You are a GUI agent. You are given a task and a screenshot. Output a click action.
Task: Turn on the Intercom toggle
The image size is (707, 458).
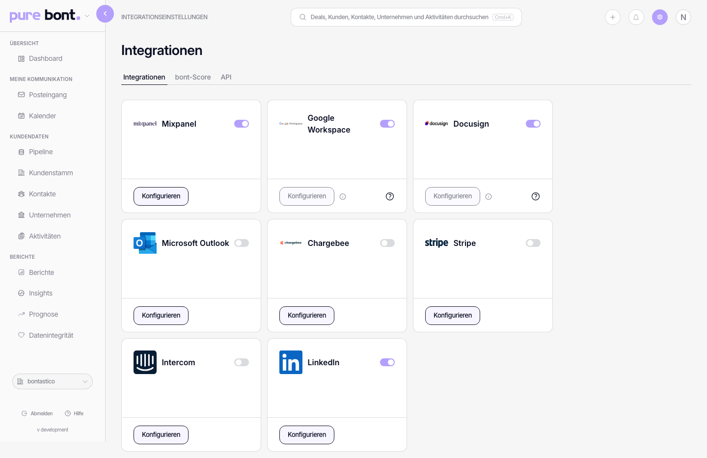tap(242, 362)
